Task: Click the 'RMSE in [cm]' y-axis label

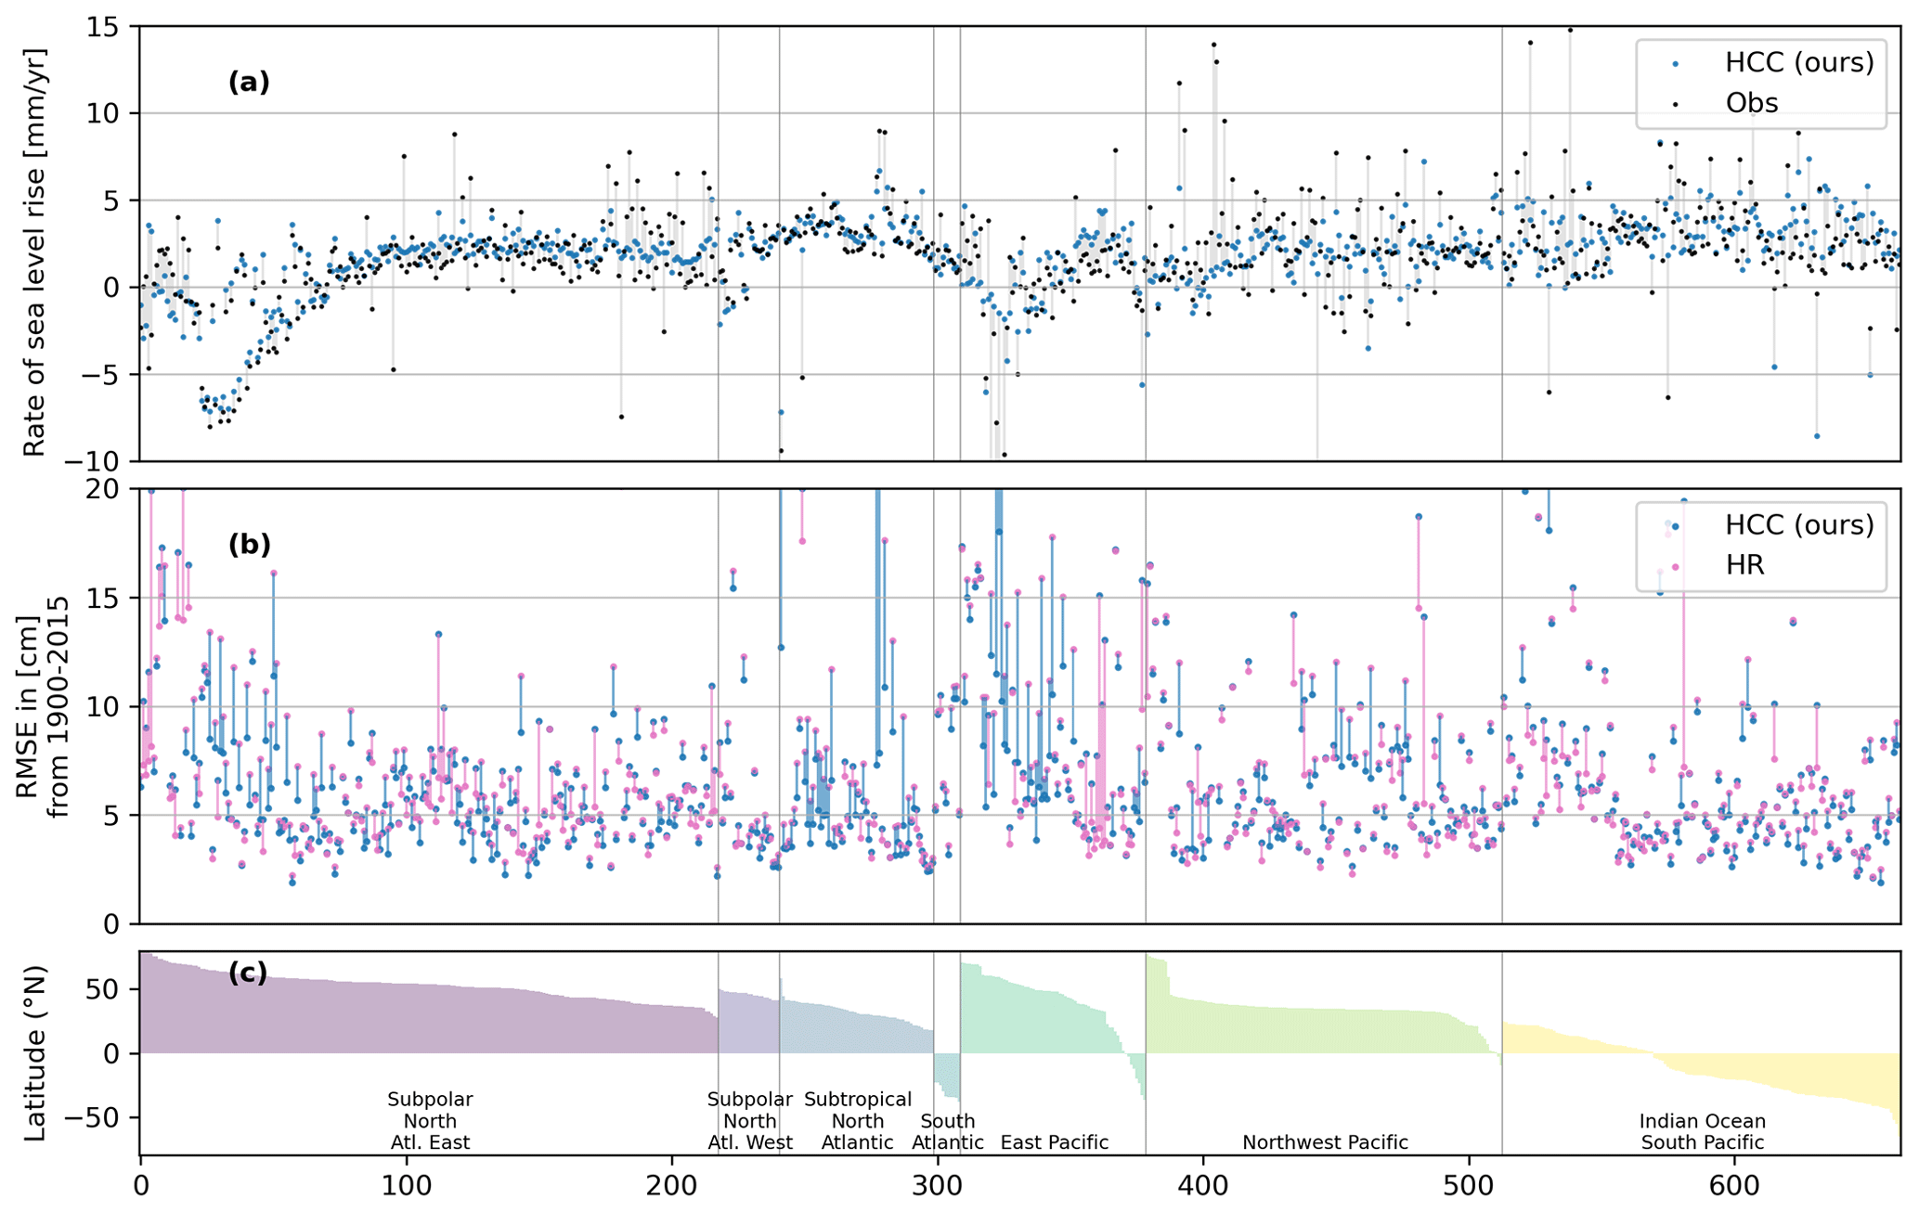Action: pyautogui.click(x=28, y=705)
